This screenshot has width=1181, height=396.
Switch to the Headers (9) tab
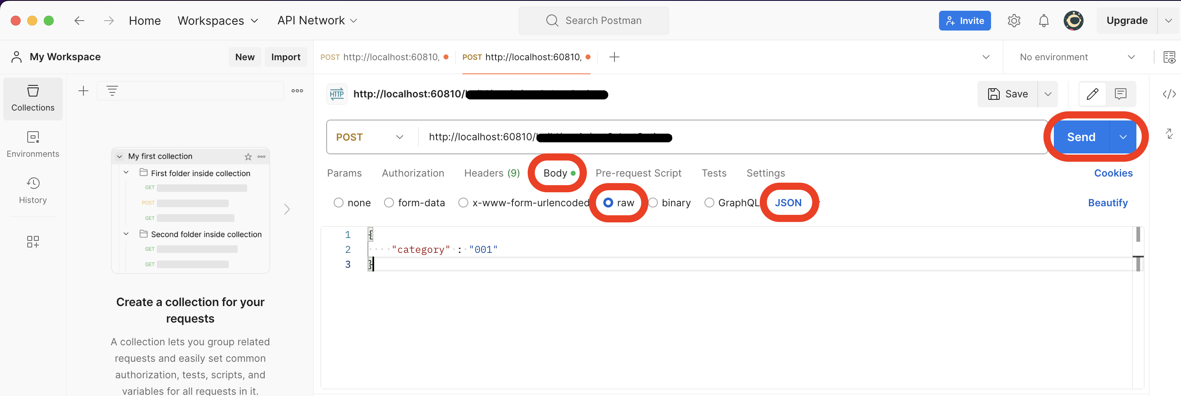pos(491,173)
